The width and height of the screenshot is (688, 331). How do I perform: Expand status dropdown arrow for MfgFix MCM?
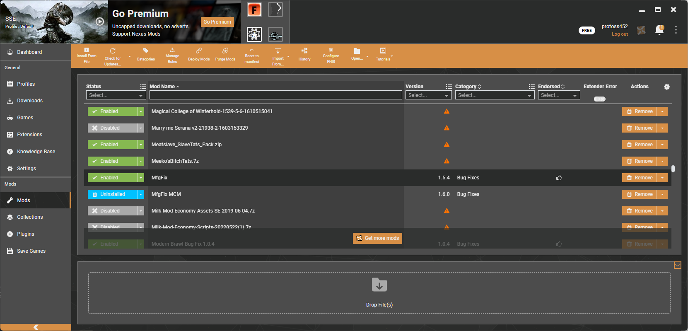(141, 194)
